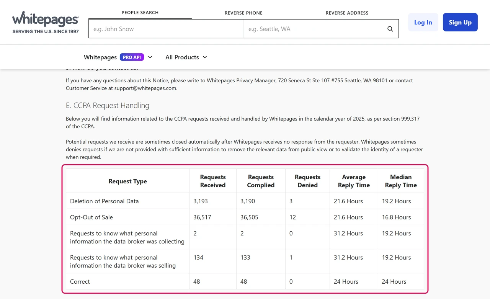Click the 'Request Type' column header
490x299 pixels.
point(128,181)
